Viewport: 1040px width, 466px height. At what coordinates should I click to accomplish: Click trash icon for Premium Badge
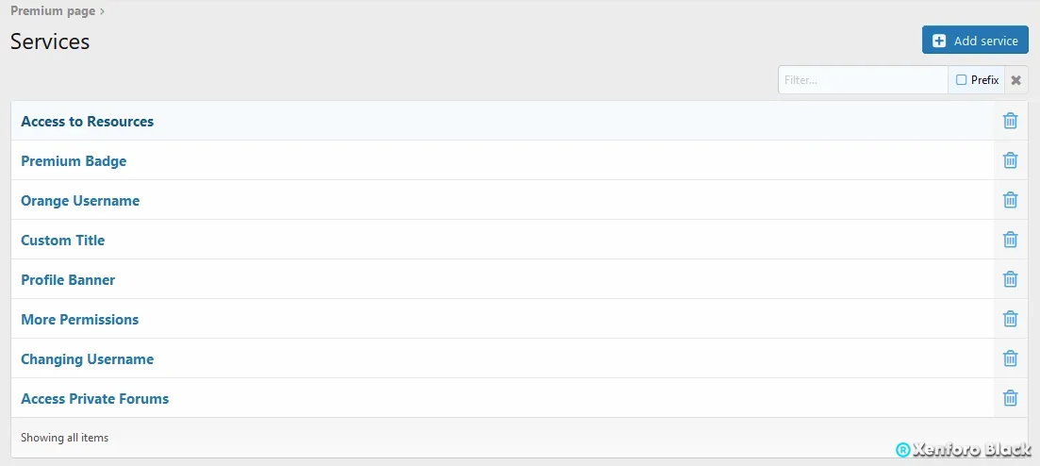pos(1010,160)
